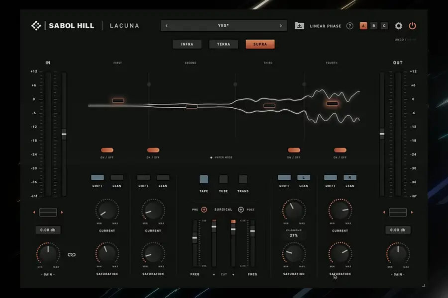Toggle the plugin power icon
The image size is (448, 298).
[x=412, y=26]
